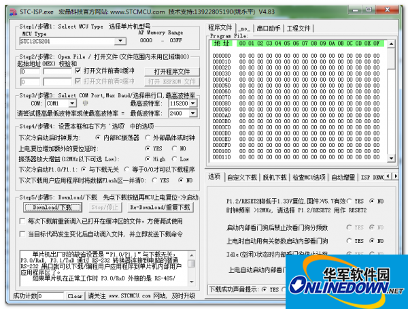This screenshot has width=408, height=309.
Task: Choose YES for power-on reset extra delay
Action: coord(148,148)
